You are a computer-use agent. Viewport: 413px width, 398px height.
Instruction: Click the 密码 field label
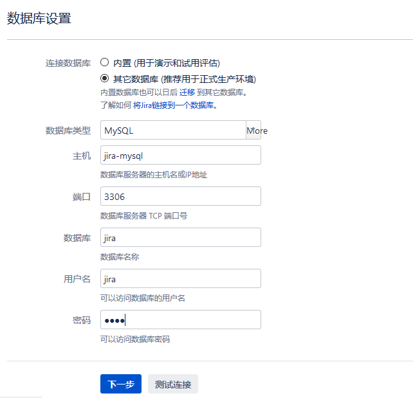[82, 320]
